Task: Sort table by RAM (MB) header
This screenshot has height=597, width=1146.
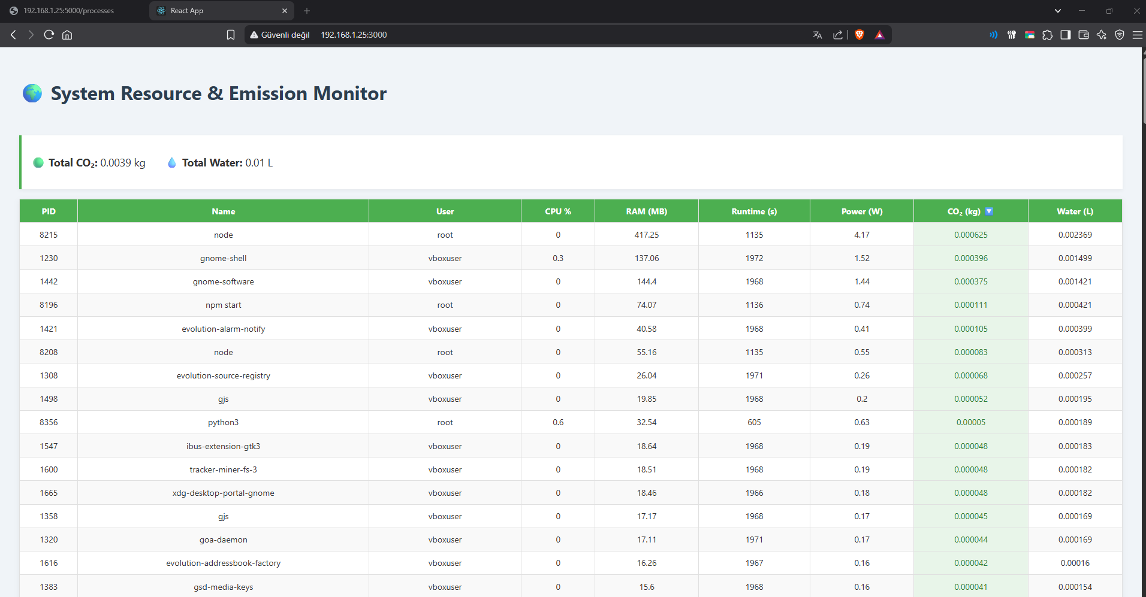Action: (647, 211)
